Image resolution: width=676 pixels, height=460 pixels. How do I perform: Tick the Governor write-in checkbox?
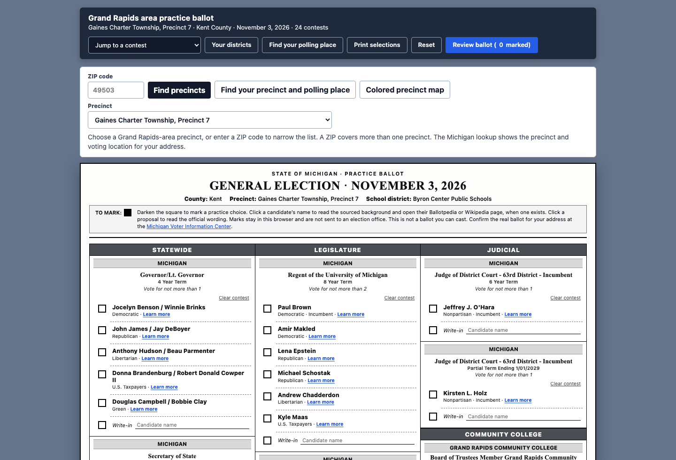102,425
